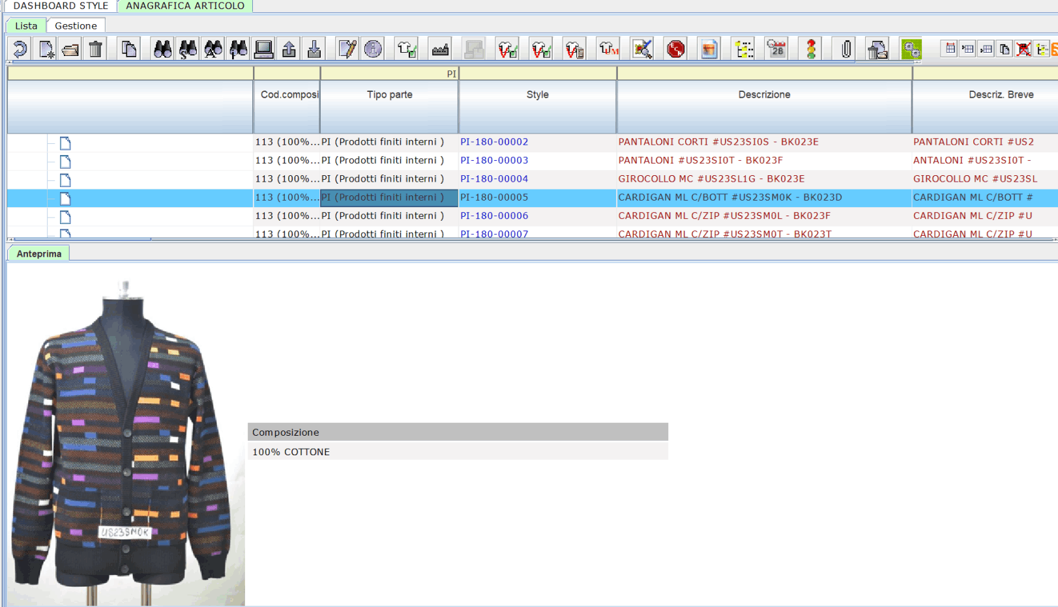Click the cardigan preview image
This screenshot has height=607, width=1058.
click(x=125, y=443)
